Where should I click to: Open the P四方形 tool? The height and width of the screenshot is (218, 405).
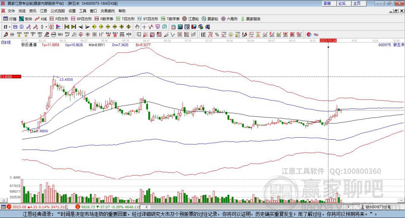pos(59,19)
